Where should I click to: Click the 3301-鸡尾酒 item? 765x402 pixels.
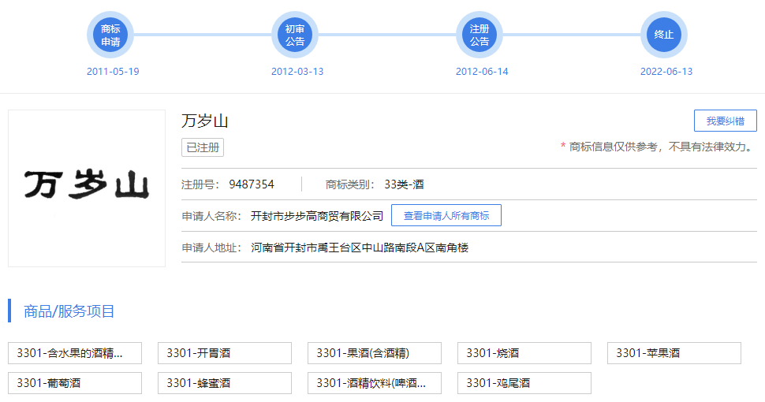click(524, 383)
